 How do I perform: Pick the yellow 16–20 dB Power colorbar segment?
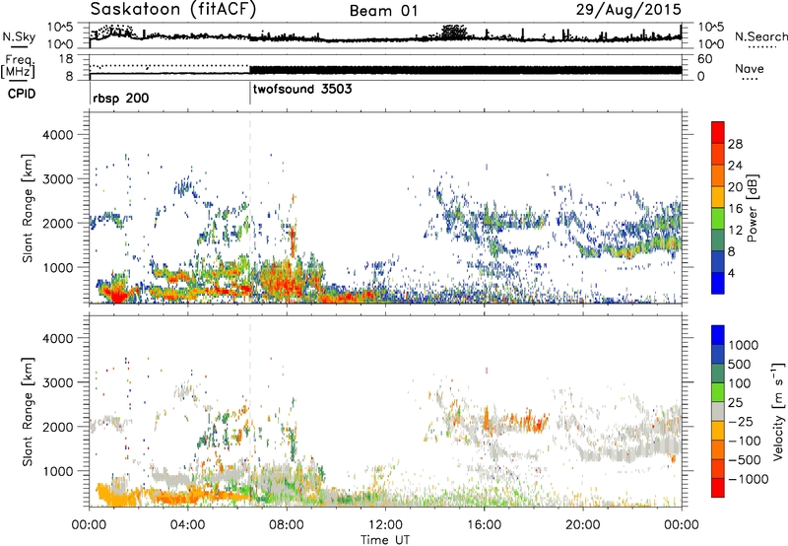click(x=718, y=197)
